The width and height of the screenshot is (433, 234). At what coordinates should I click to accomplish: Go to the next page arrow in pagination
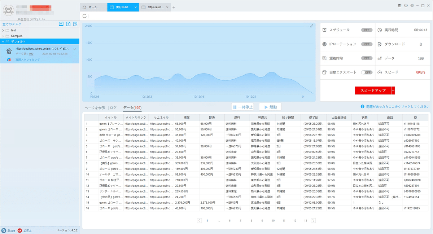pos(313,220)
